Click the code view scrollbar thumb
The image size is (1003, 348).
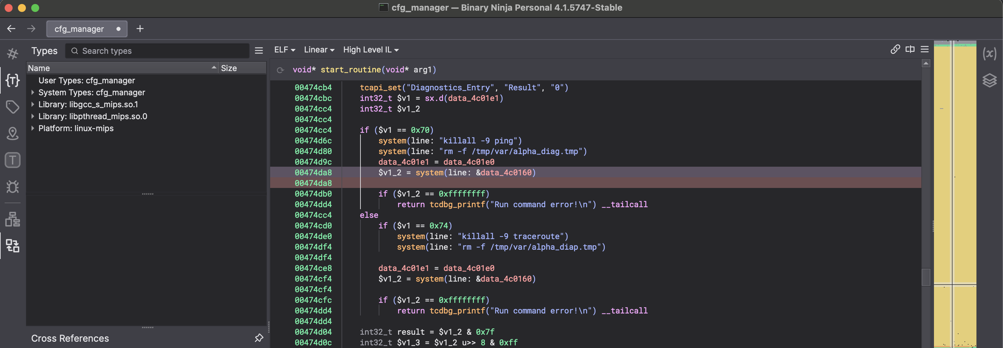tap(926, 277)
